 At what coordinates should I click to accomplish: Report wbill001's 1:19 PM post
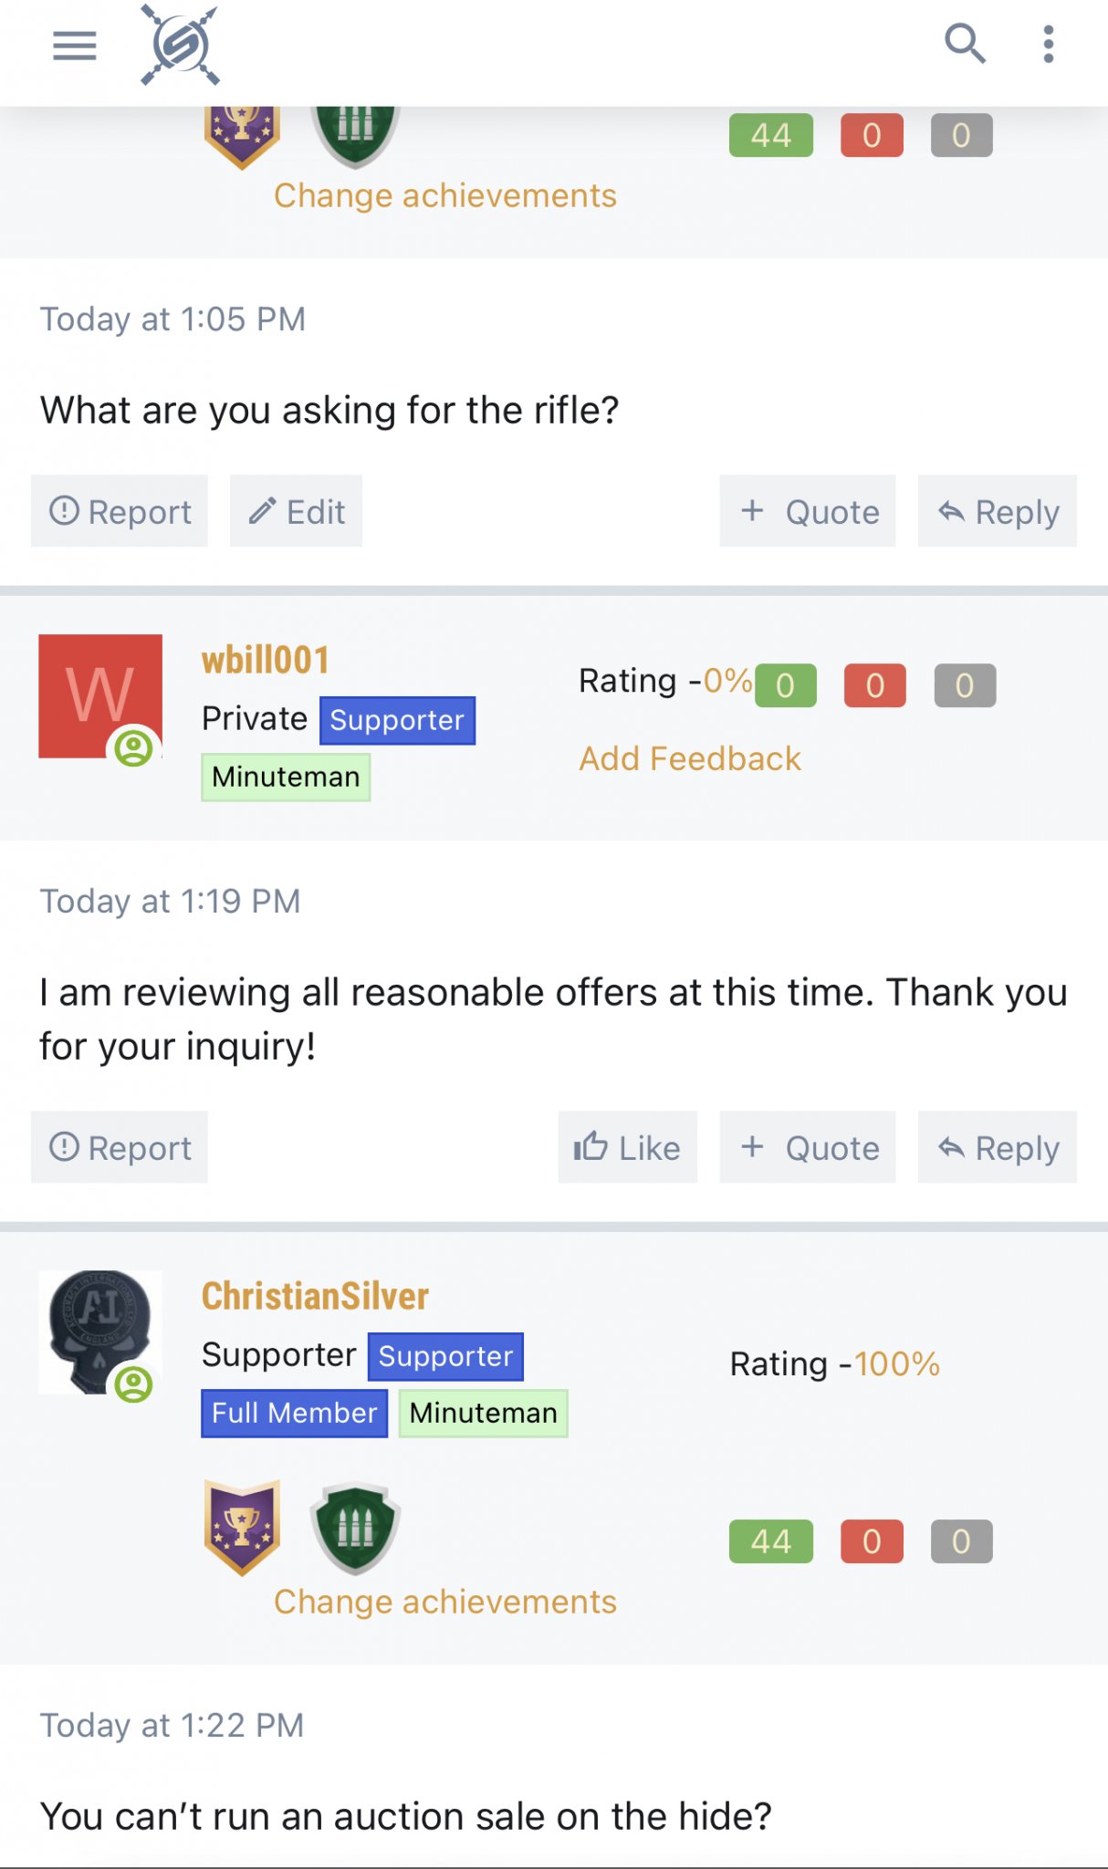(120, 1147)
